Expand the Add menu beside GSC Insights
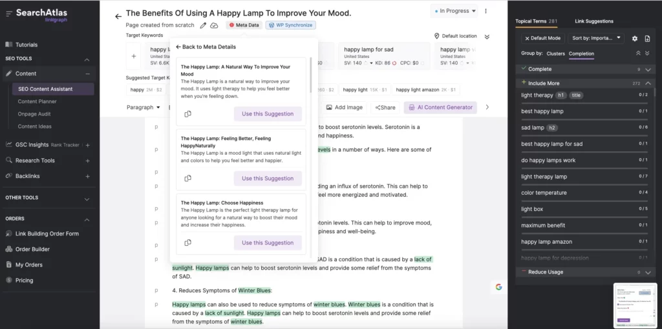This screenshot has height=329, width=662. 87,145
